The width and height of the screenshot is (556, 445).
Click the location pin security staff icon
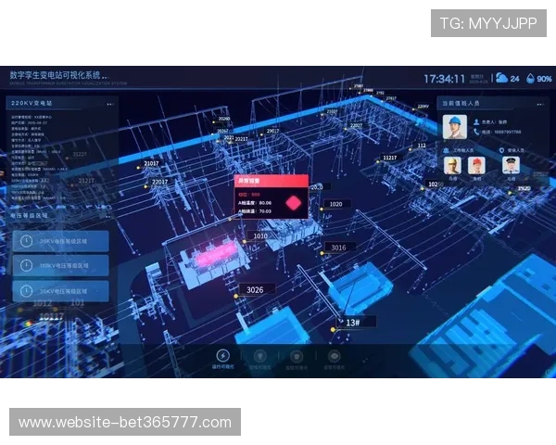tap(501, 150)
